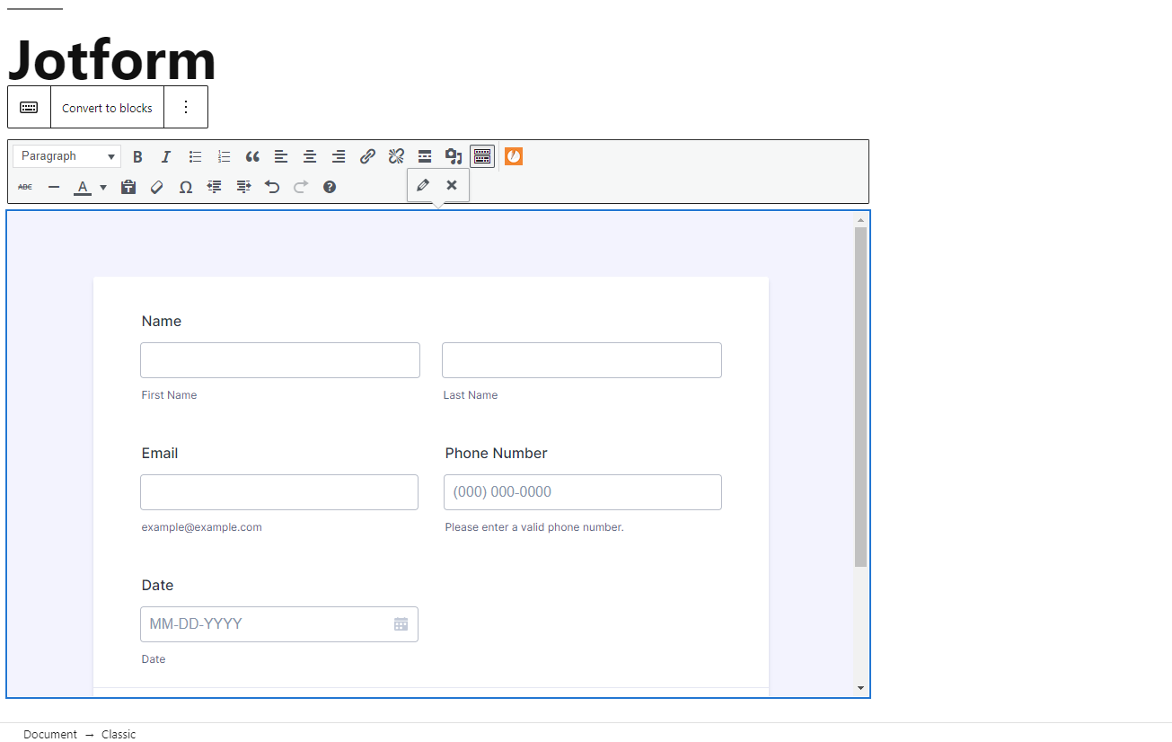This screenshot has height=742, width=1172.
Task: Open the special character omega tool
Action: pyautogui.click(x=186, y=187)
